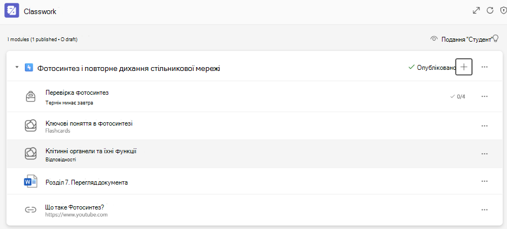Open the module's three-dots options menu

(484, 67)
